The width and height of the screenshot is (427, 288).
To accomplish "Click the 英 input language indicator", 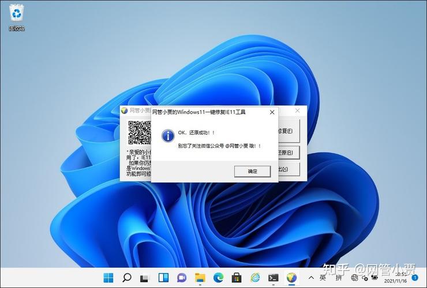I will pyautogui.click(x=323, y=278).
